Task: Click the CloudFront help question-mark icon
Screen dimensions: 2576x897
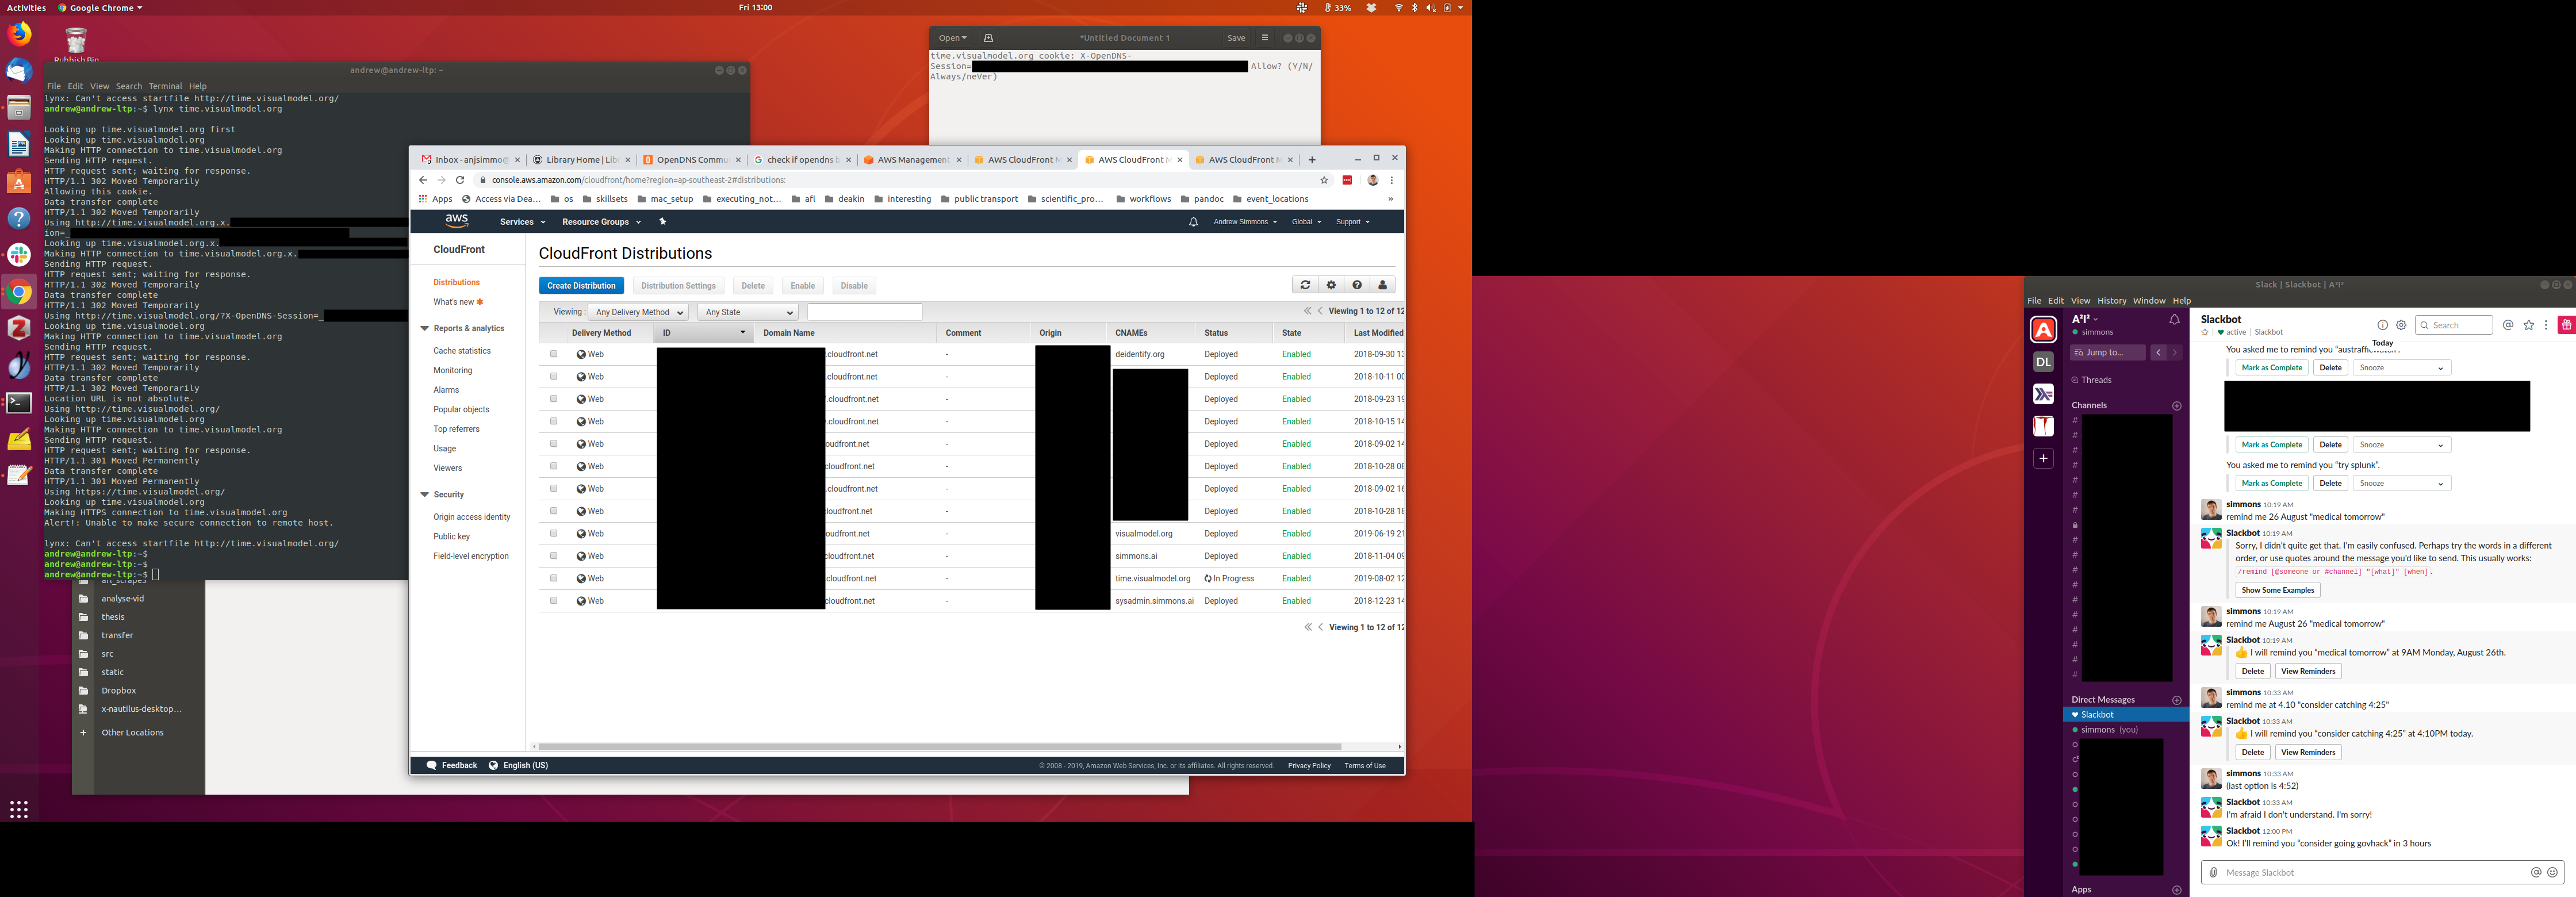Action: [x=1357, y=285]
